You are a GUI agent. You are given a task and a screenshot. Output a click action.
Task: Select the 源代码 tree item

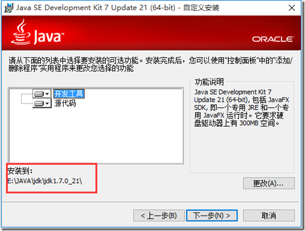click(65, 104)
